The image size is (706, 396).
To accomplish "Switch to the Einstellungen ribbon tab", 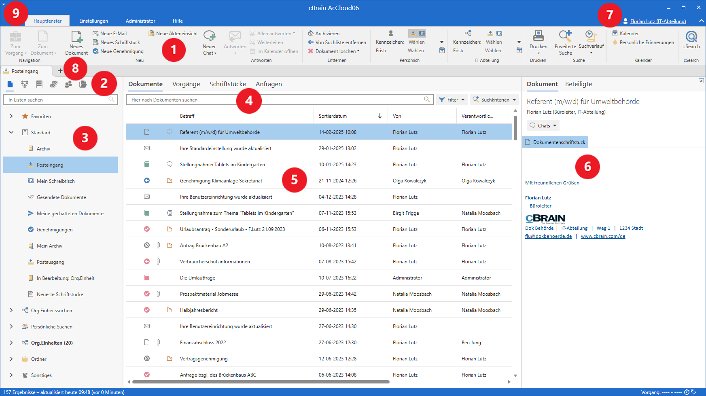I will click(93, 21).
